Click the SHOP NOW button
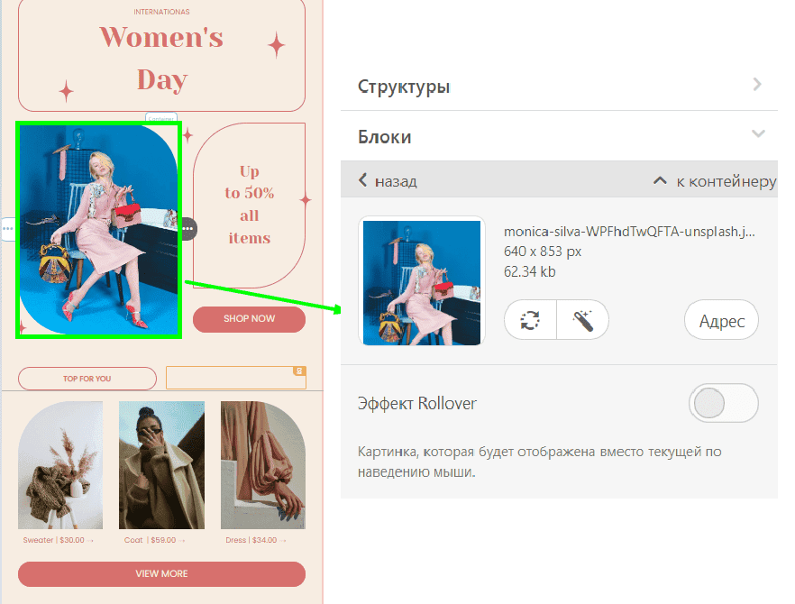795x604 pixels. tap(249, 319)
